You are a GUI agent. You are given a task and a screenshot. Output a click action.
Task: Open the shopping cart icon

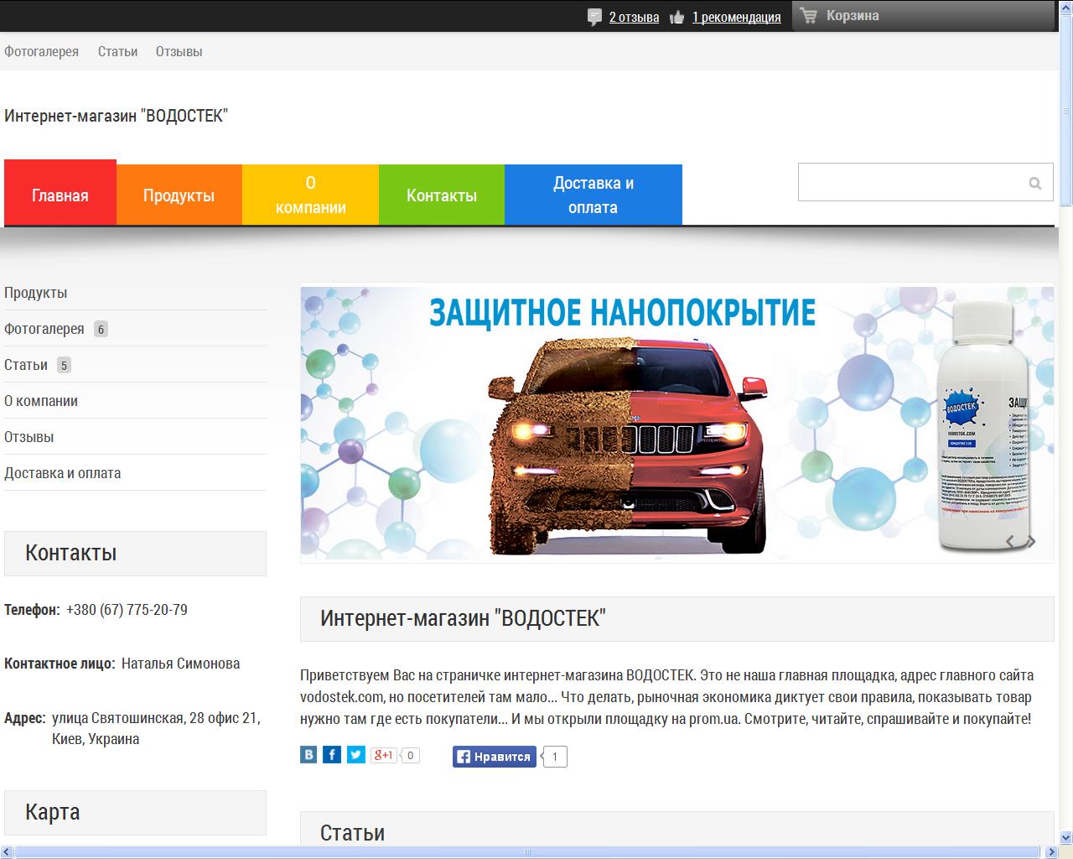click(808, 15)
